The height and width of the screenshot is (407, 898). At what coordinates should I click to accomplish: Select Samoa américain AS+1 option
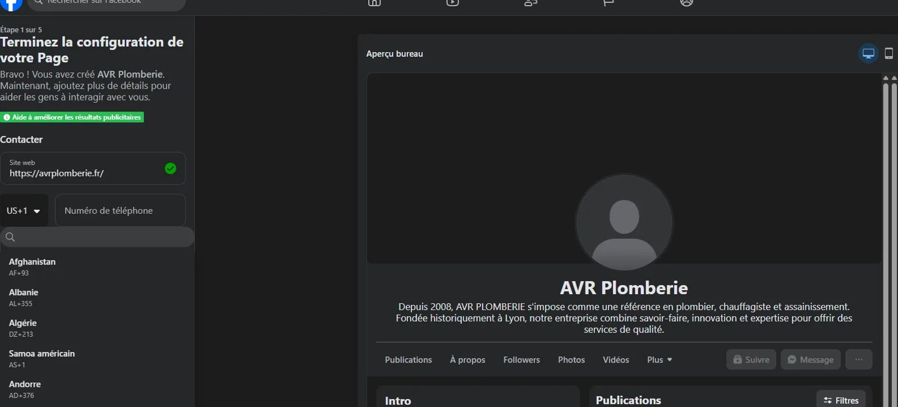[x=97, y=359]
